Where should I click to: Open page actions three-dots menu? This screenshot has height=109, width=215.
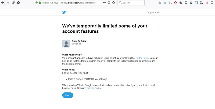click(104, 3)
